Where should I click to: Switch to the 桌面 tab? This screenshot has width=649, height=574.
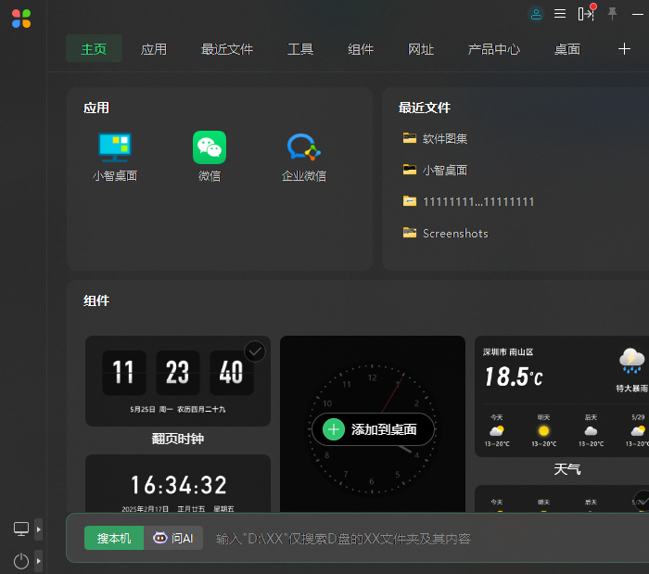coord(567,49)
